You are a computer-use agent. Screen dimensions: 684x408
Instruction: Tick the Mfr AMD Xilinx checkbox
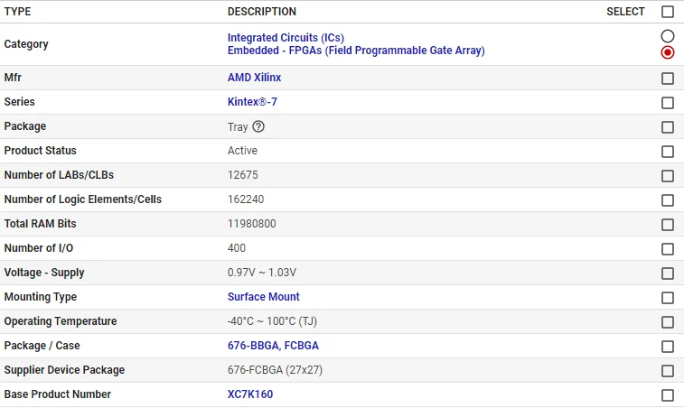[x=668, y=79]
